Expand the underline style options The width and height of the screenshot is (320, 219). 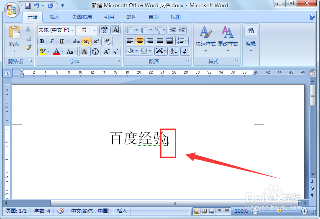pyautogui.click(x=69, y=41)
